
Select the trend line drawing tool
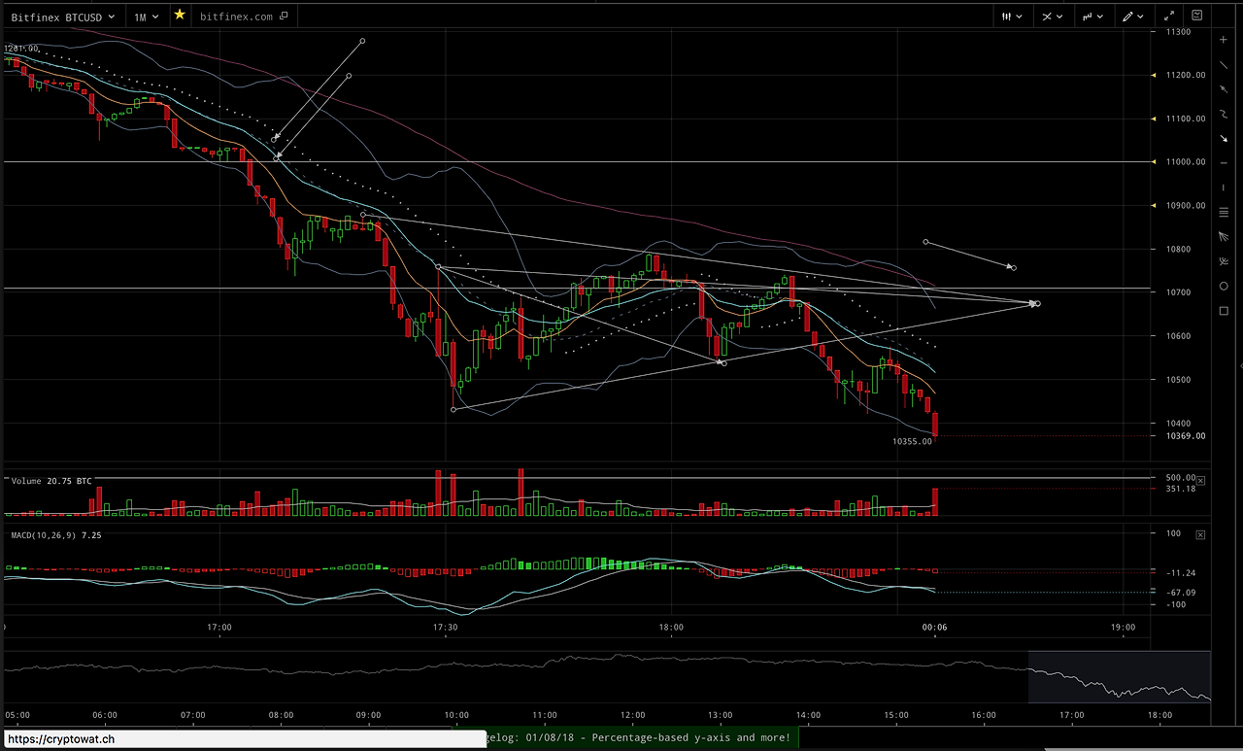click(x=1224, y=64)
